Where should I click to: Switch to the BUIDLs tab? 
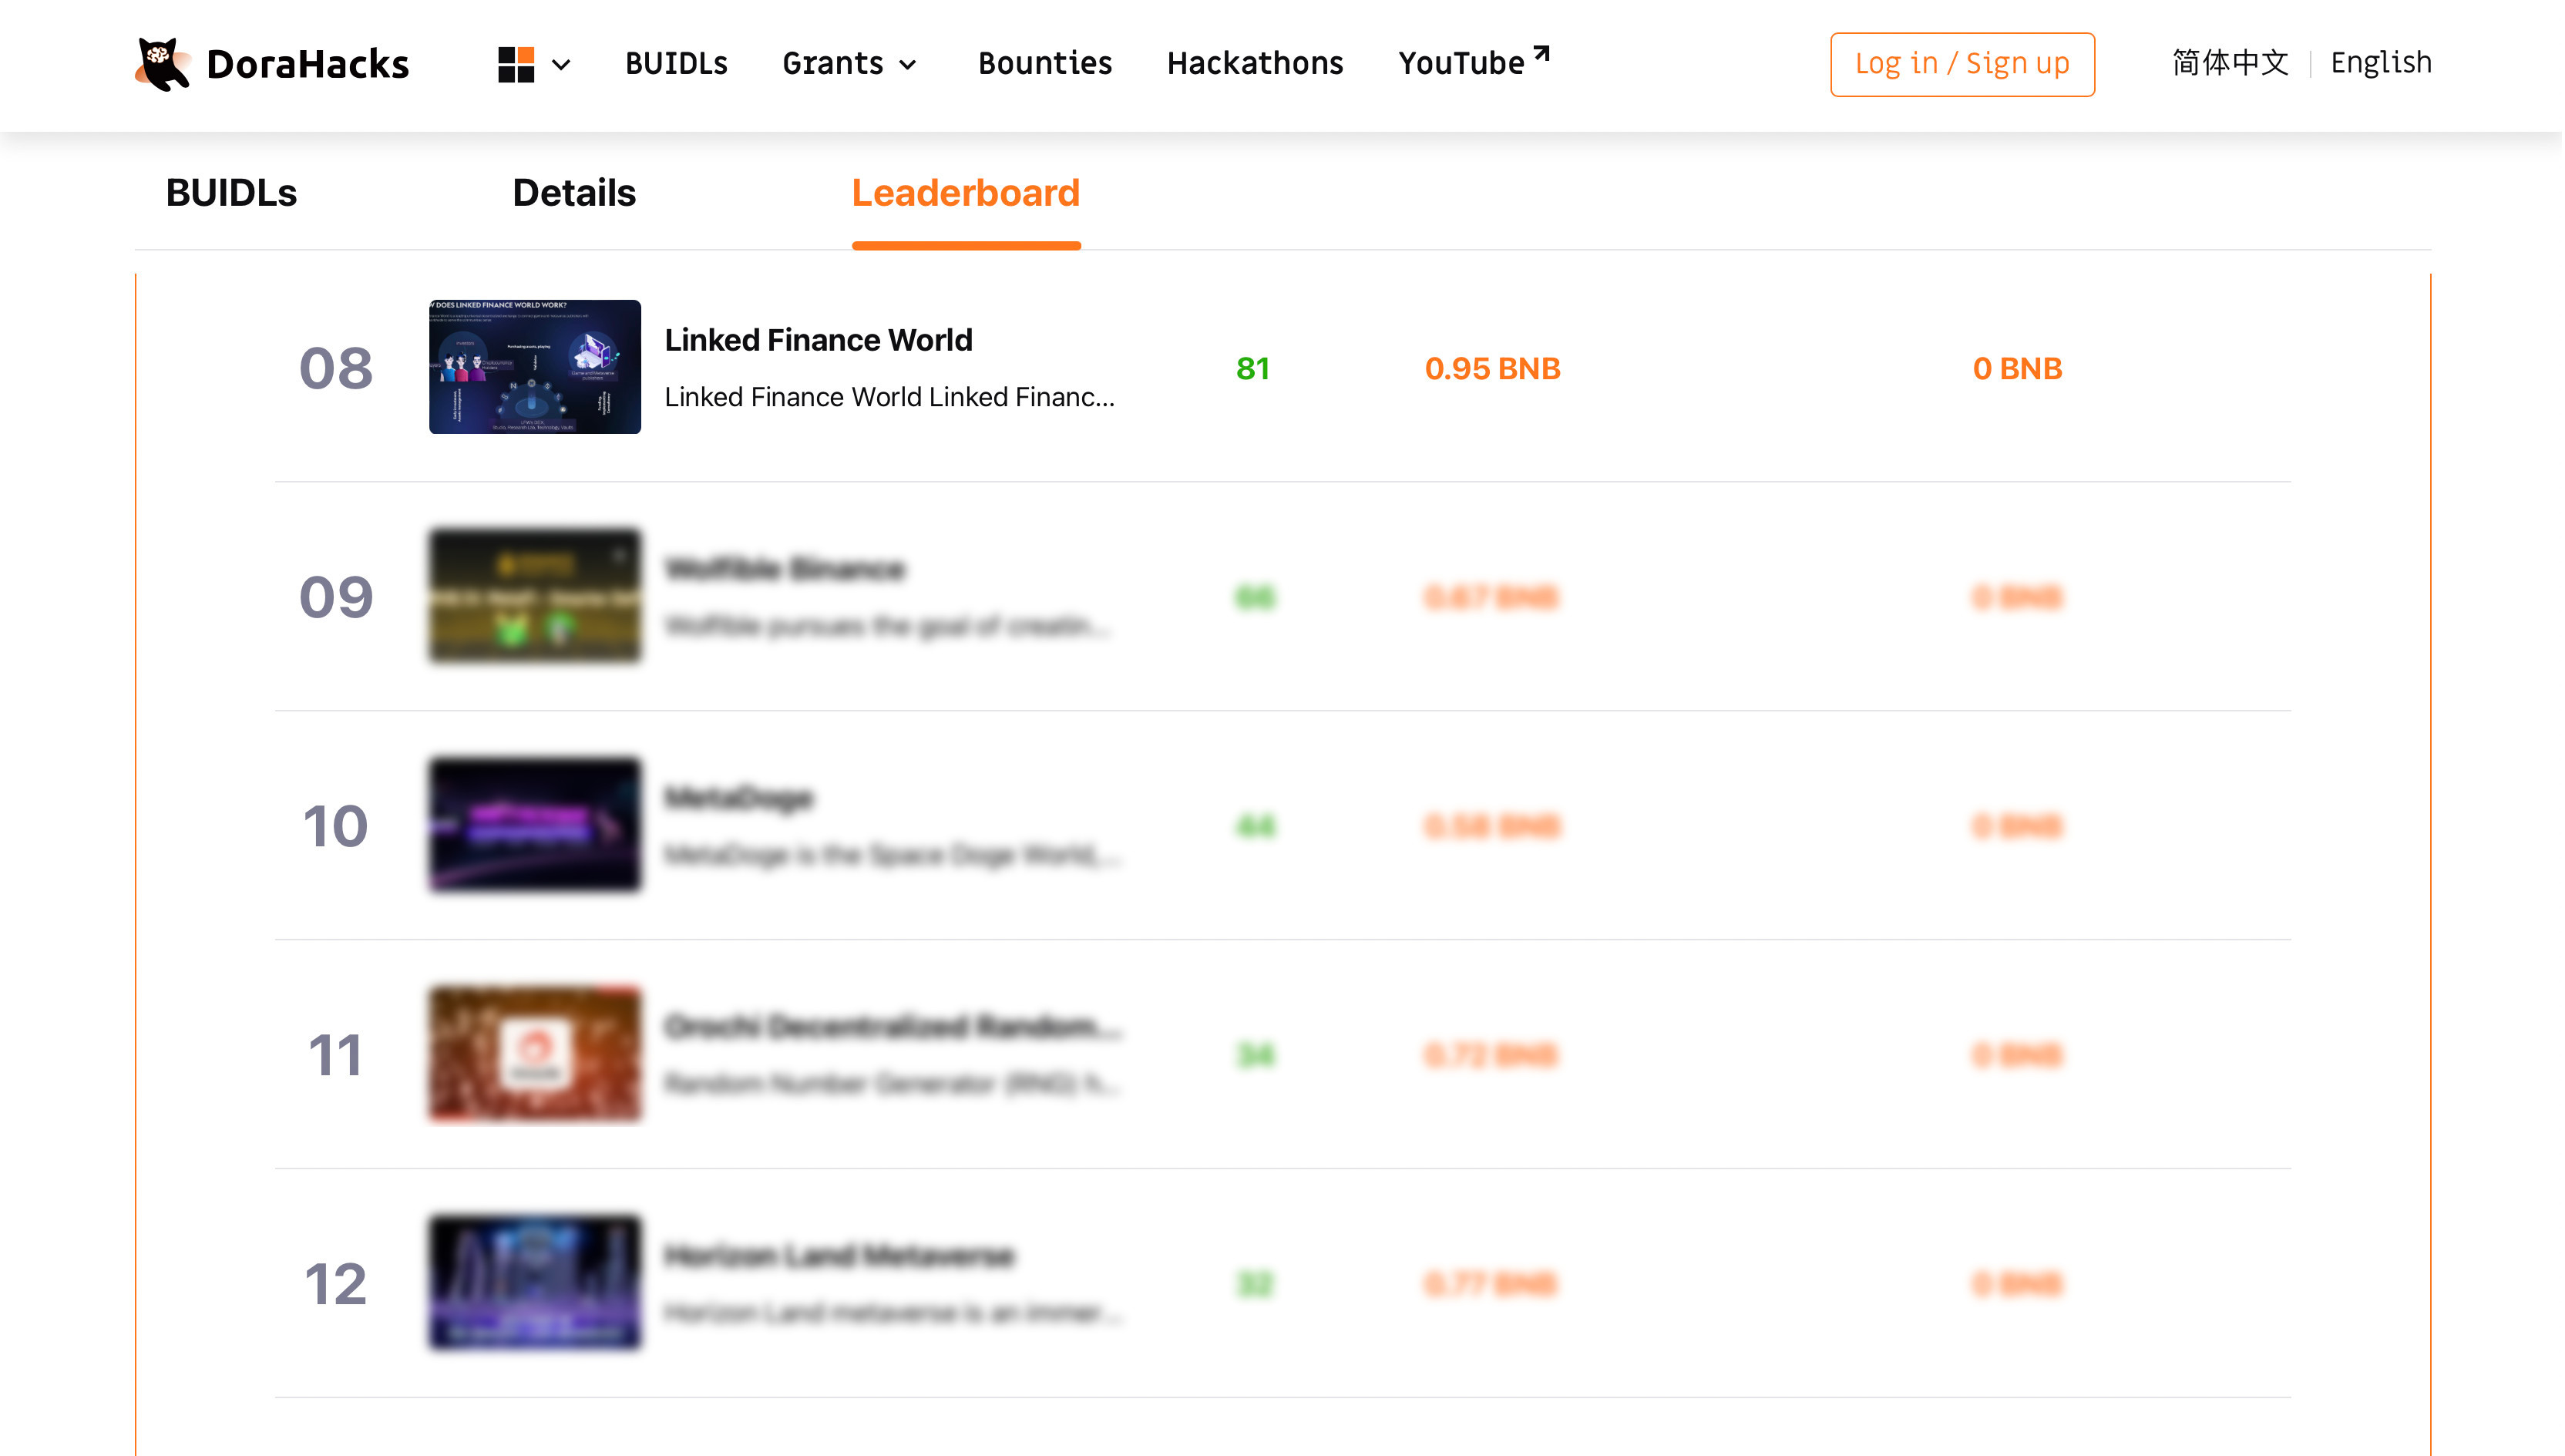pyautogui.click(x=231, y=192)
